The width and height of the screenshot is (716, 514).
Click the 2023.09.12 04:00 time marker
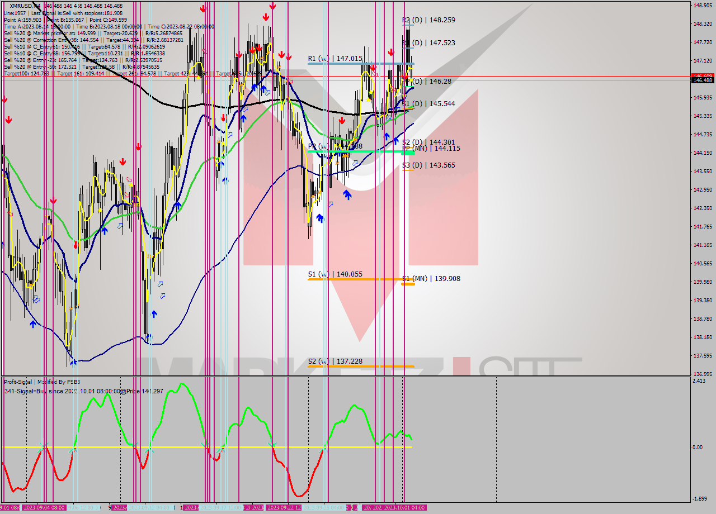tap(149, 507)
